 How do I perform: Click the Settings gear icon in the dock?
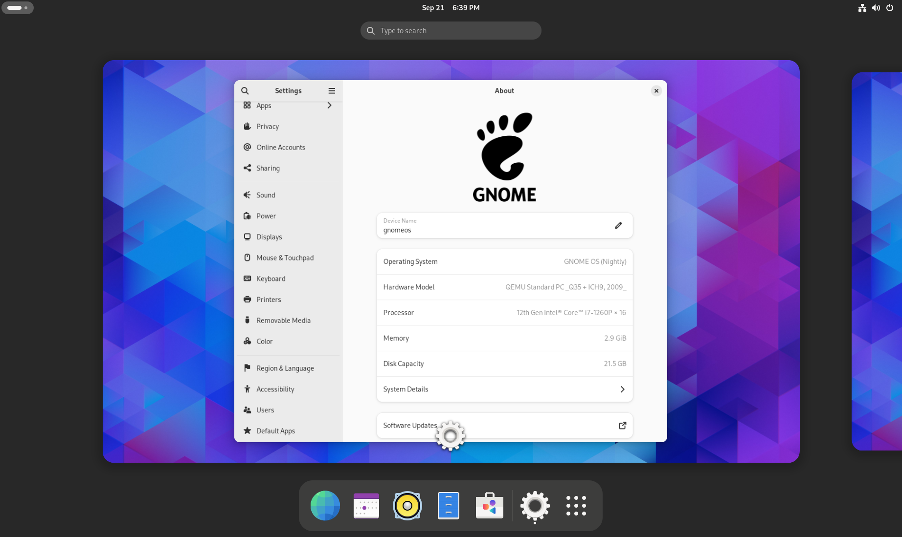click(535, 506)
